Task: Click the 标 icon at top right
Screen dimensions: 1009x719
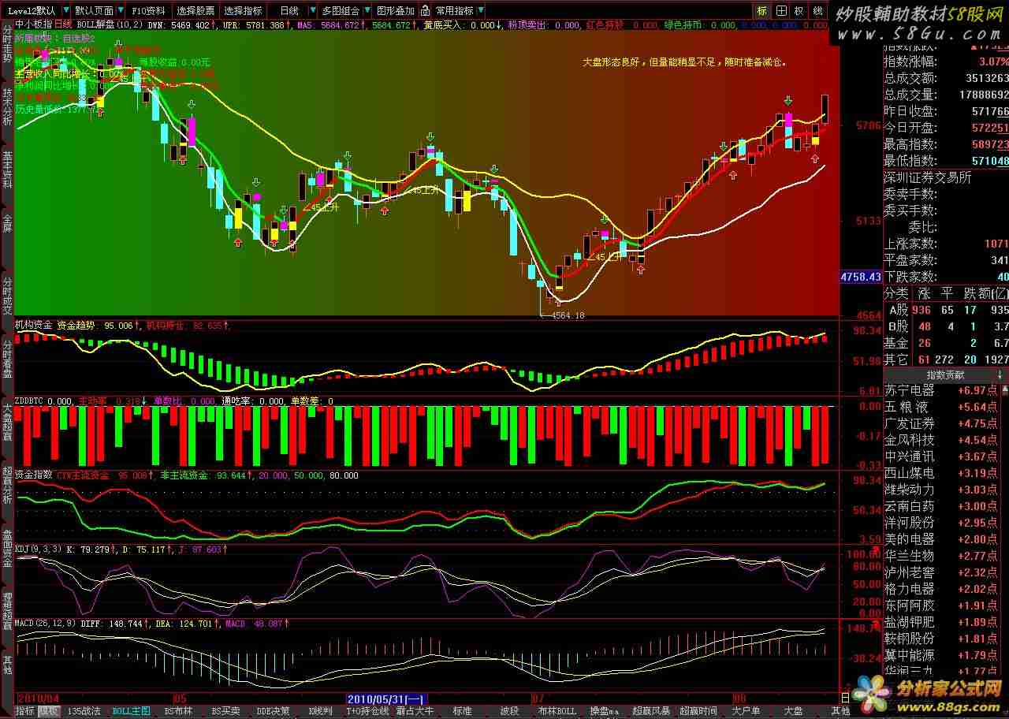Action: (761, 11)
